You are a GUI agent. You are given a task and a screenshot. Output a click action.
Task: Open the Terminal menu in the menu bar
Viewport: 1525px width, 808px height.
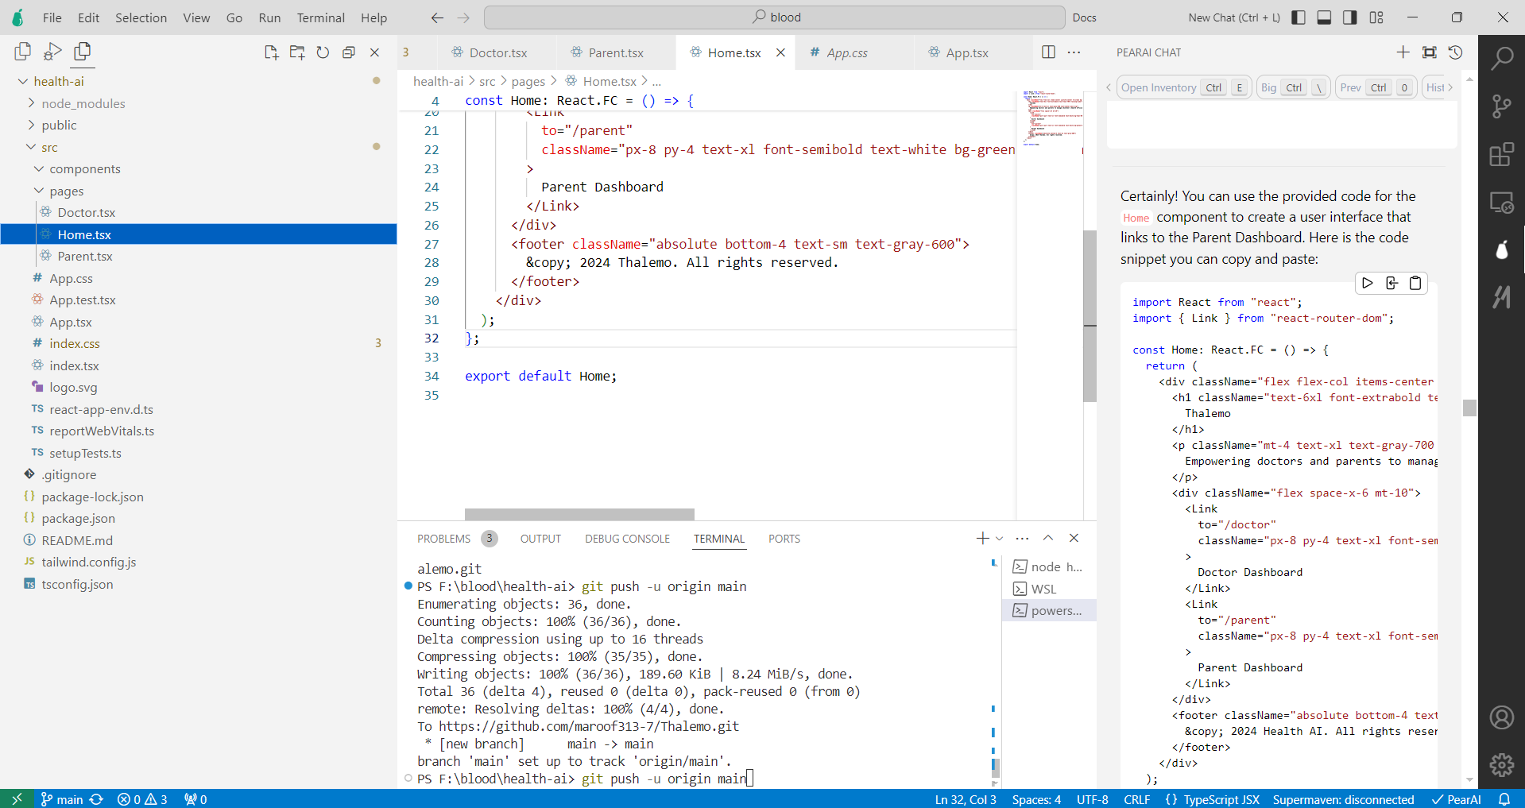320,17
